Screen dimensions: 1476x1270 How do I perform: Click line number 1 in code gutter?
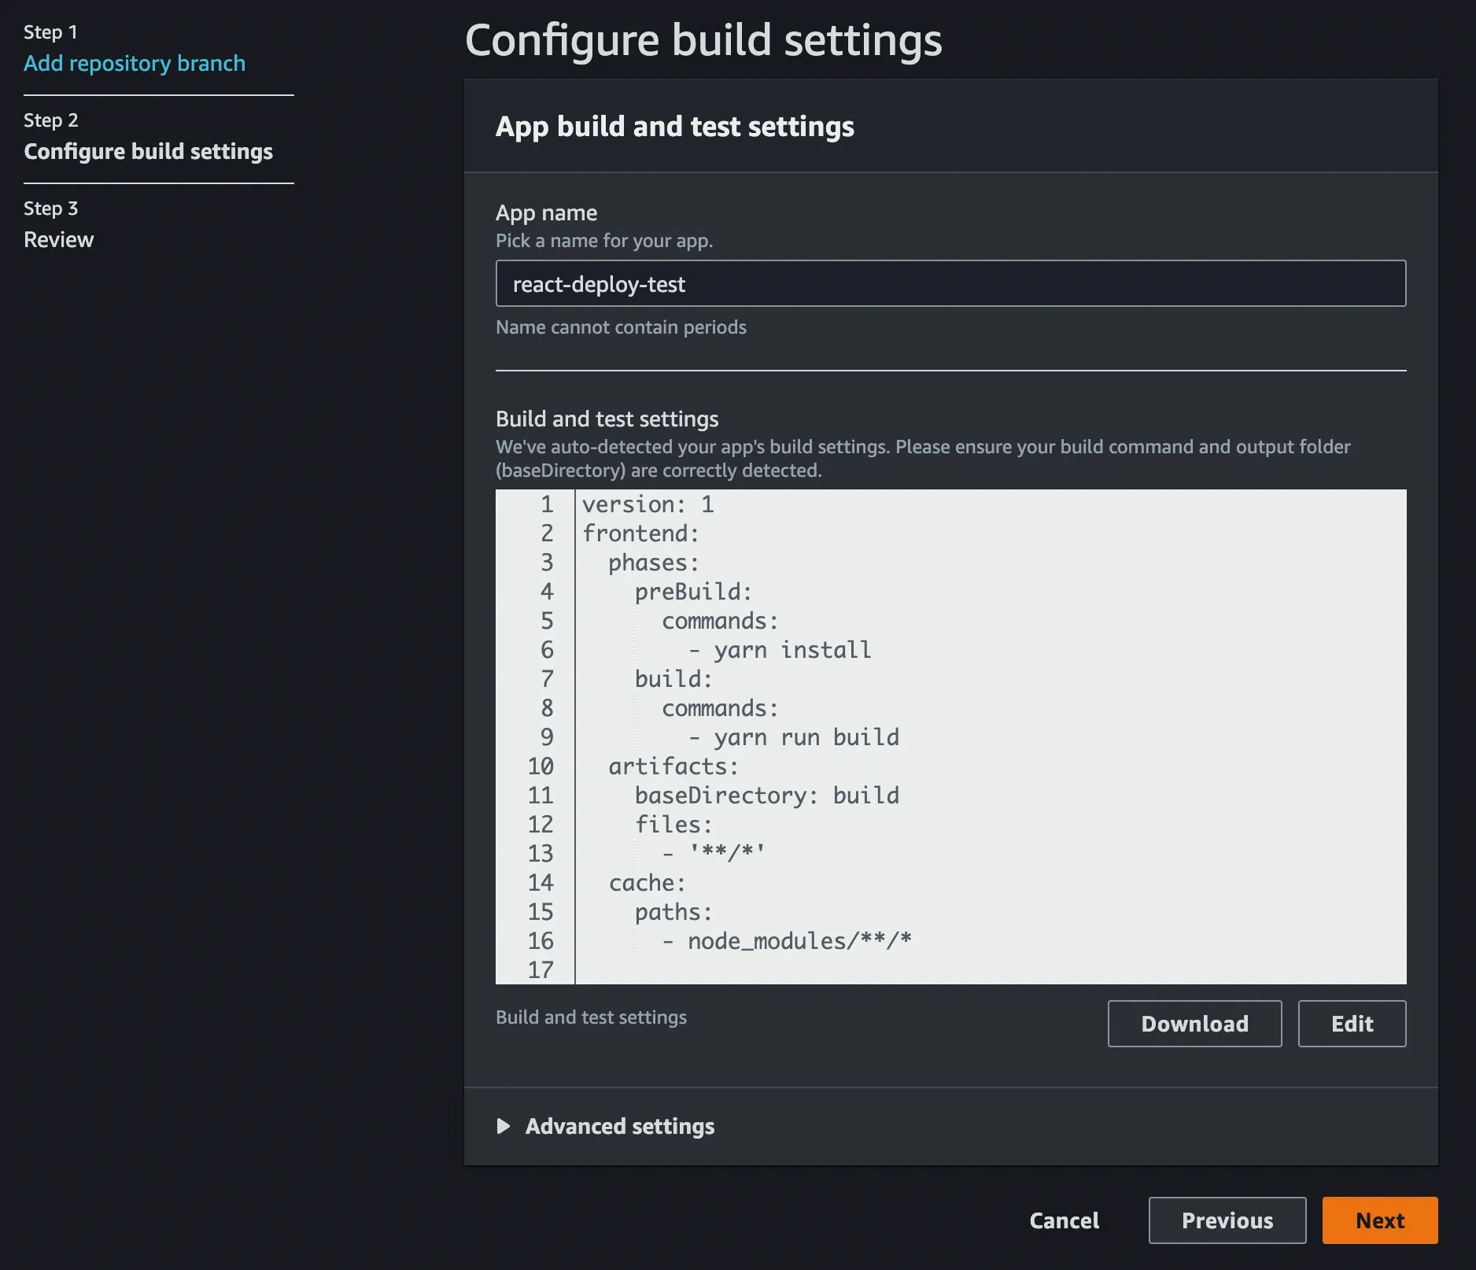tap(547, 504)
